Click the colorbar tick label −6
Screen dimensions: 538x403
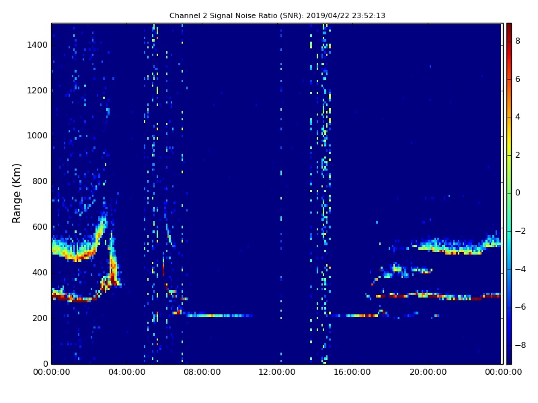pos(521,307)
